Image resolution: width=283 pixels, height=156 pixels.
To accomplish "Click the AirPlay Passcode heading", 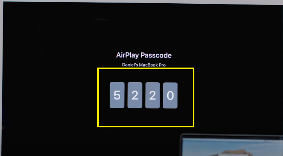I will (144, 55).
